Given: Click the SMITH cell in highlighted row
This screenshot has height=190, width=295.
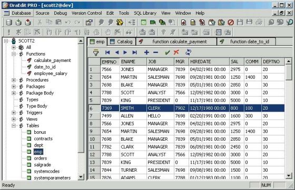Looking at the screenshot, I should 133,108.
